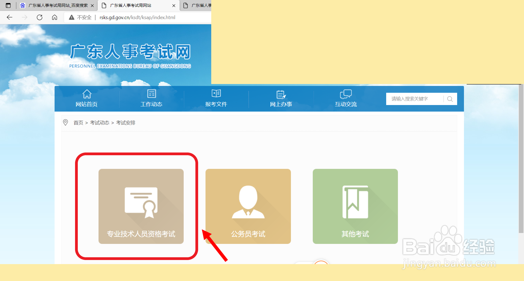
Task: Focus the 请输入搜索关键字 search field
Action: click(x=415, y=99)
